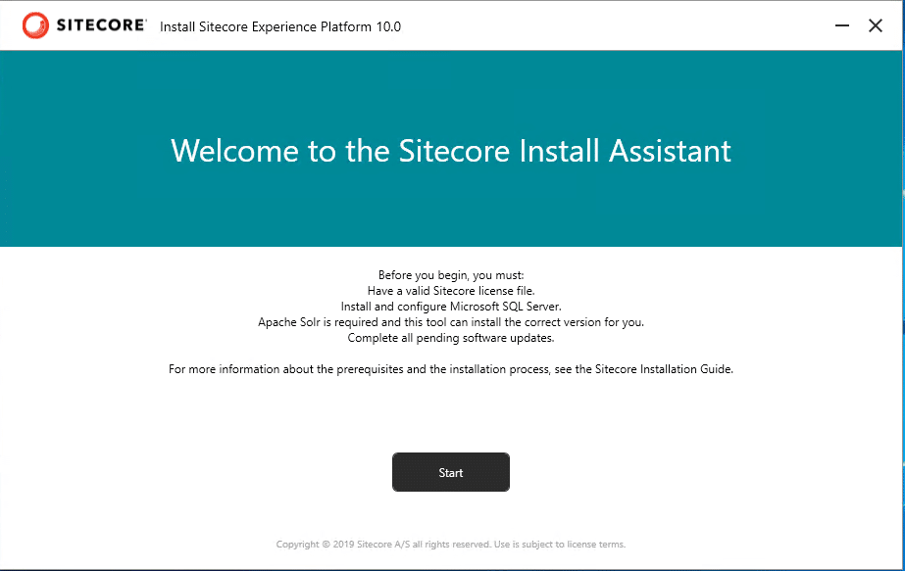905x571 pixels.
Task: Click the Sitecore logo icon
Action: point(35,25)
